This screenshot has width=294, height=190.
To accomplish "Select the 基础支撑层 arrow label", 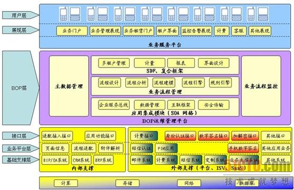I will 21,160.
